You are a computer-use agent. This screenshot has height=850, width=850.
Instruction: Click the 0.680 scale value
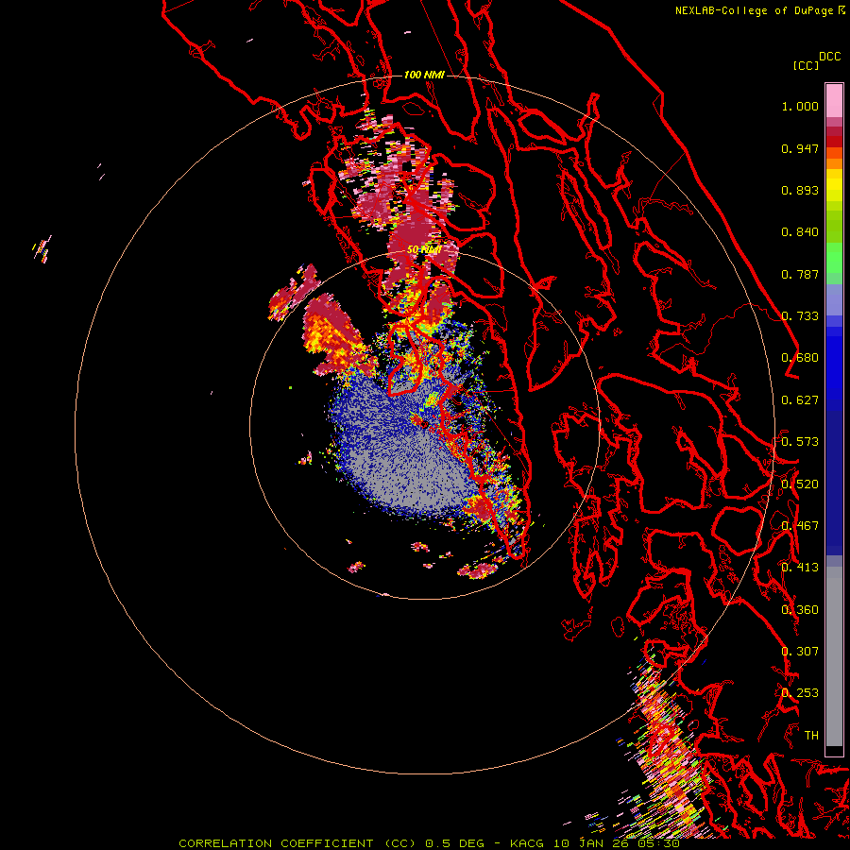coord(800,358)
